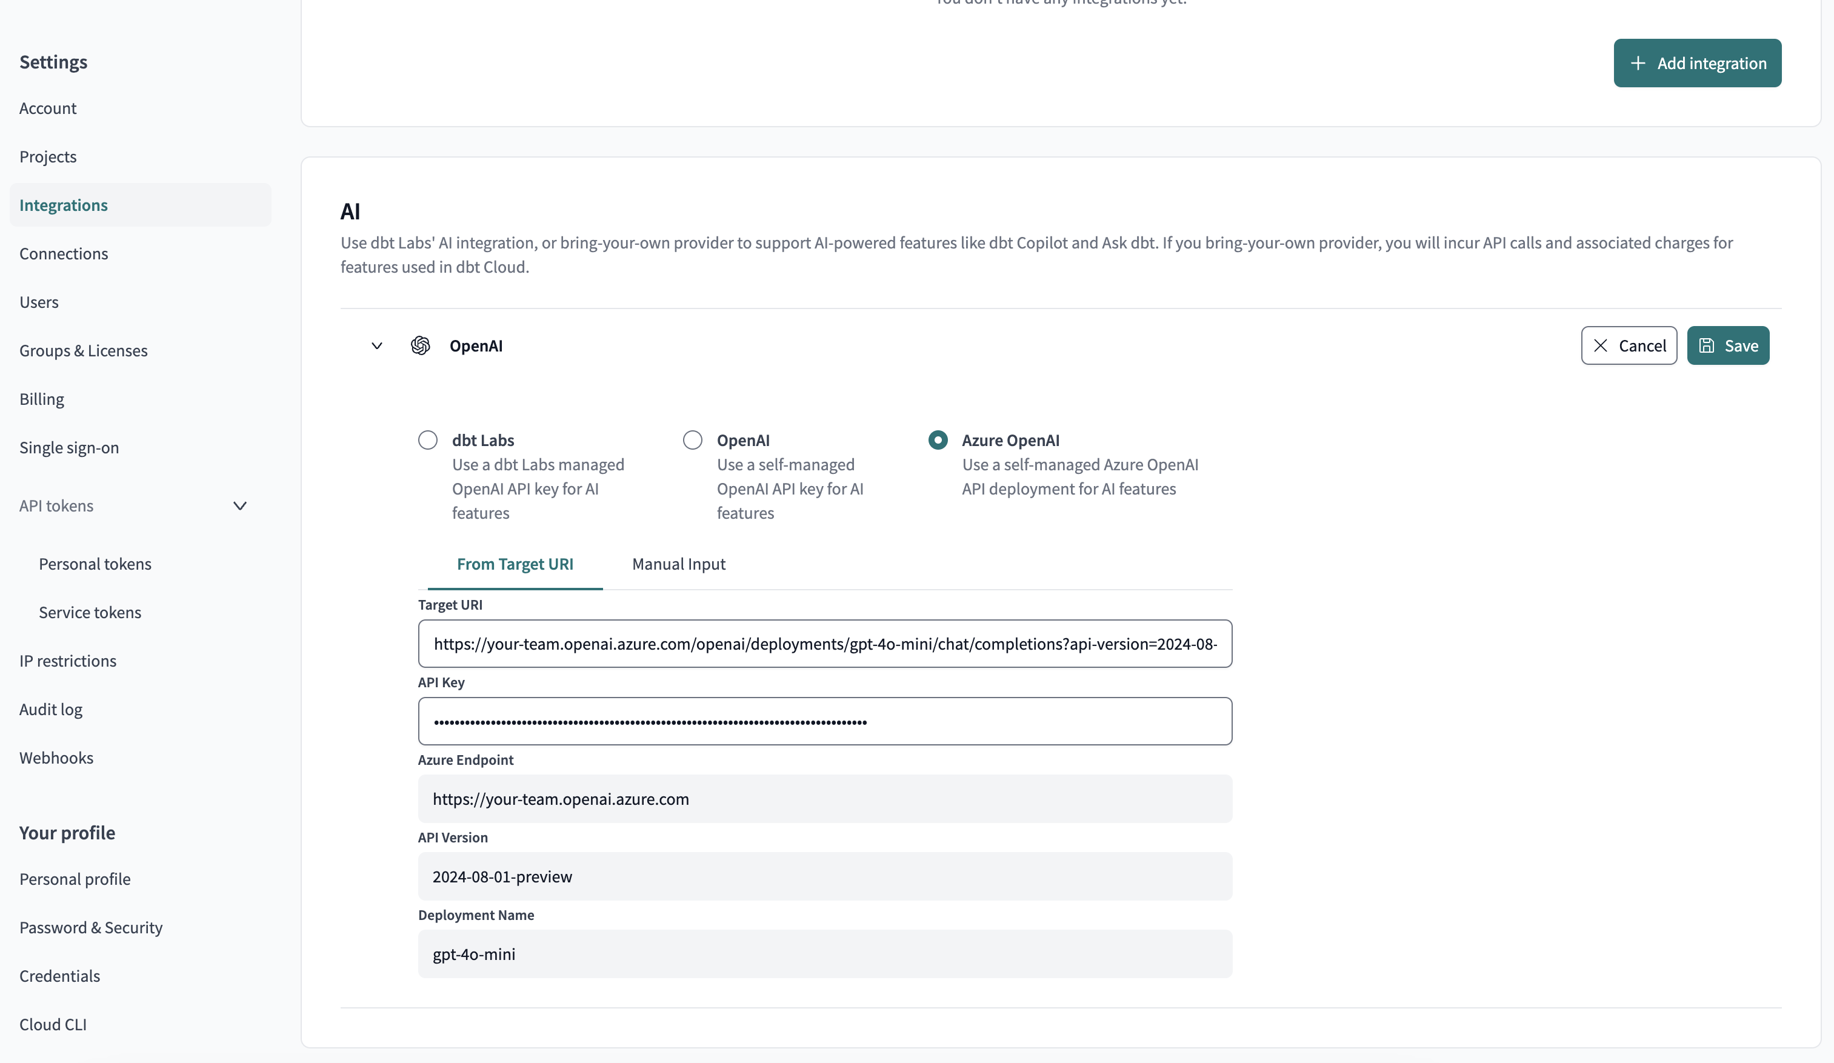Click the plus icon in Add integration
1834x1063 pixels.
click(x=1638, y=63)
